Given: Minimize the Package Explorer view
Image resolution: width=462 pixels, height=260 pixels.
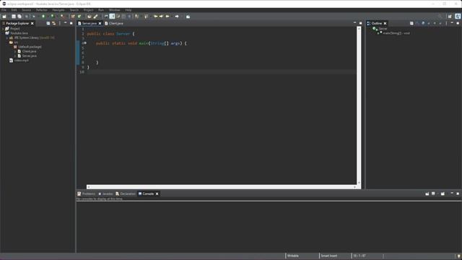Looking at the screenshot, I should 66,23.
